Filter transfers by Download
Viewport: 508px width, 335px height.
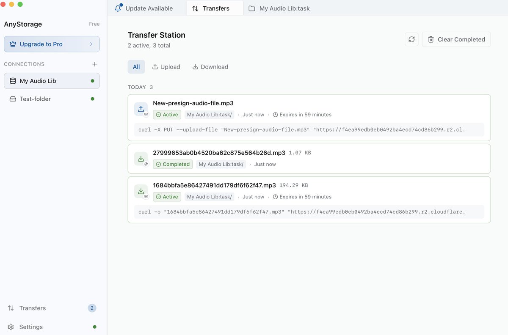[x=210, y=67]
